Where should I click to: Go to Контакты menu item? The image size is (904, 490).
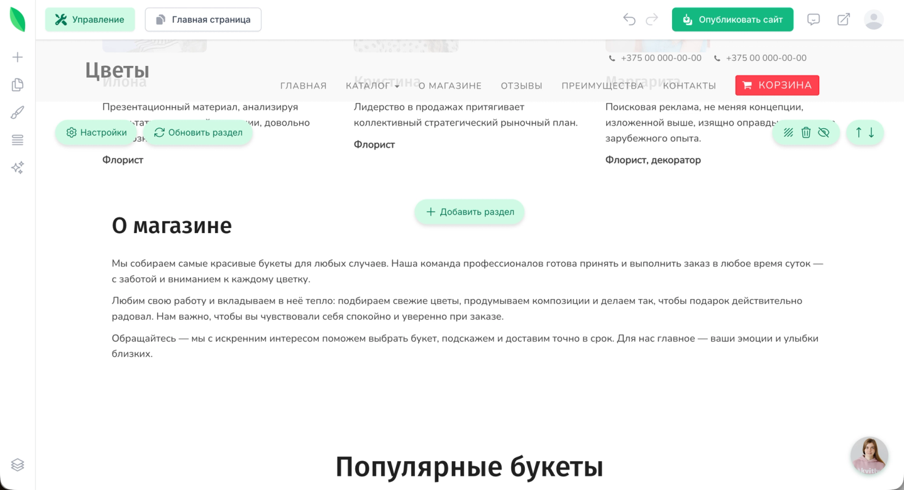coord(689,86)
